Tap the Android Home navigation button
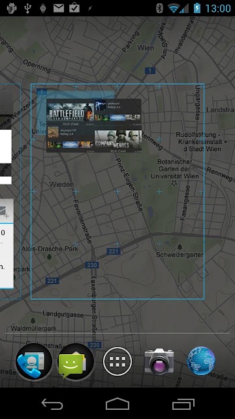235x419 pixels. pyautogui.click(x=117, y=404)
